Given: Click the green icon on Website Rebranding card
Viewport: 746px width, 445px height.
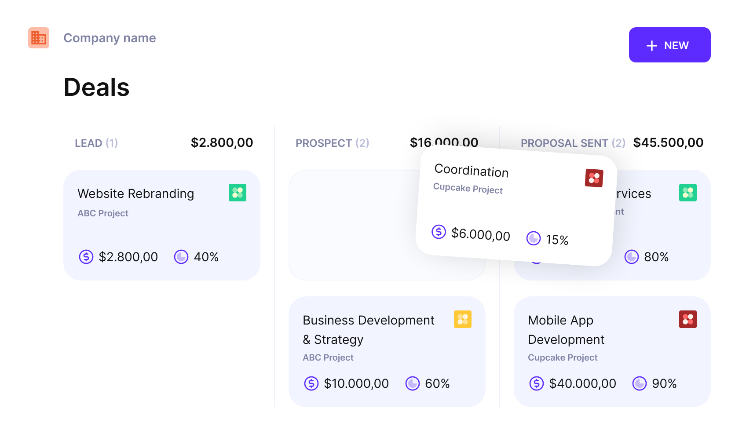Looking at the screenshot, I should (238, 193).
